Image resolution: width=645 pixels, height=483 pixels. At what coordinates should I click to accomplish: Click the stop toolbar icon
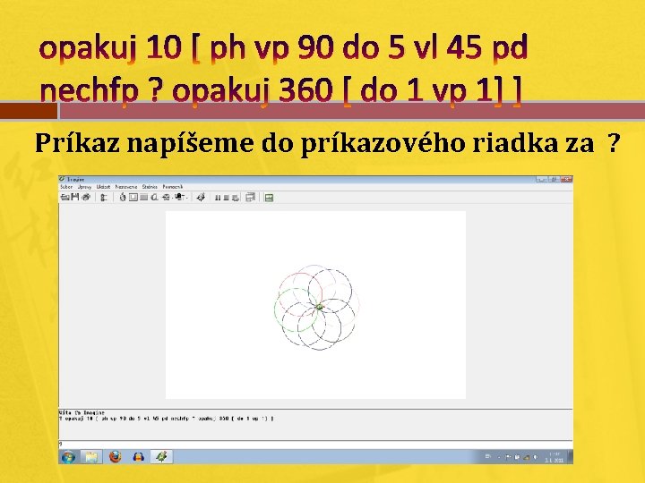(x=227, y=198)
